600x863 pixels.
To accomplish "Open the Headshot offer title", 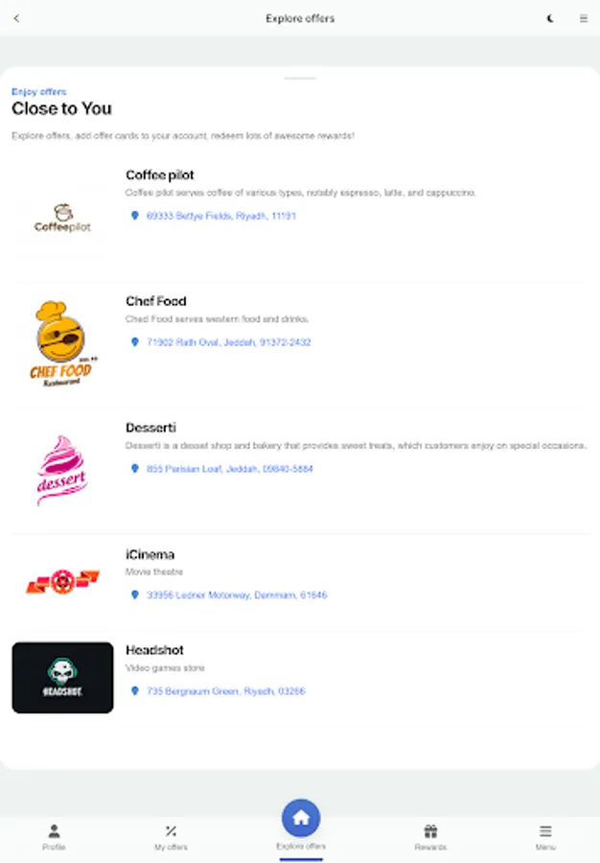I will click(154, 650).
